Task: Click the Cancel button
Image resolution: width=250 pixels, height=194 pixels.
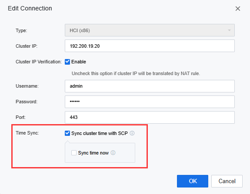Action: [227, 181]
